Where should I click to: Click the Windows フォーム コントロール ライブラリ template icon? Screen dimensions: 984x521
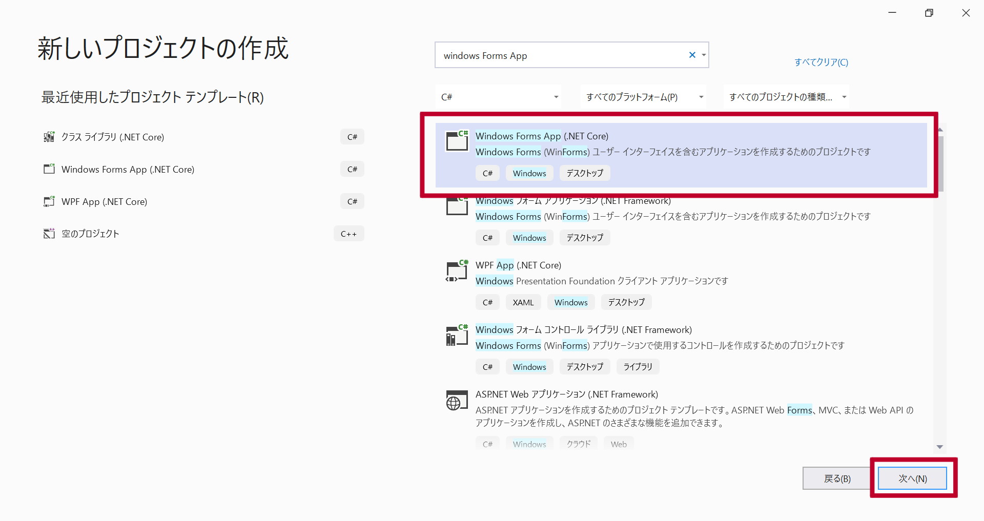coord(457,336)
